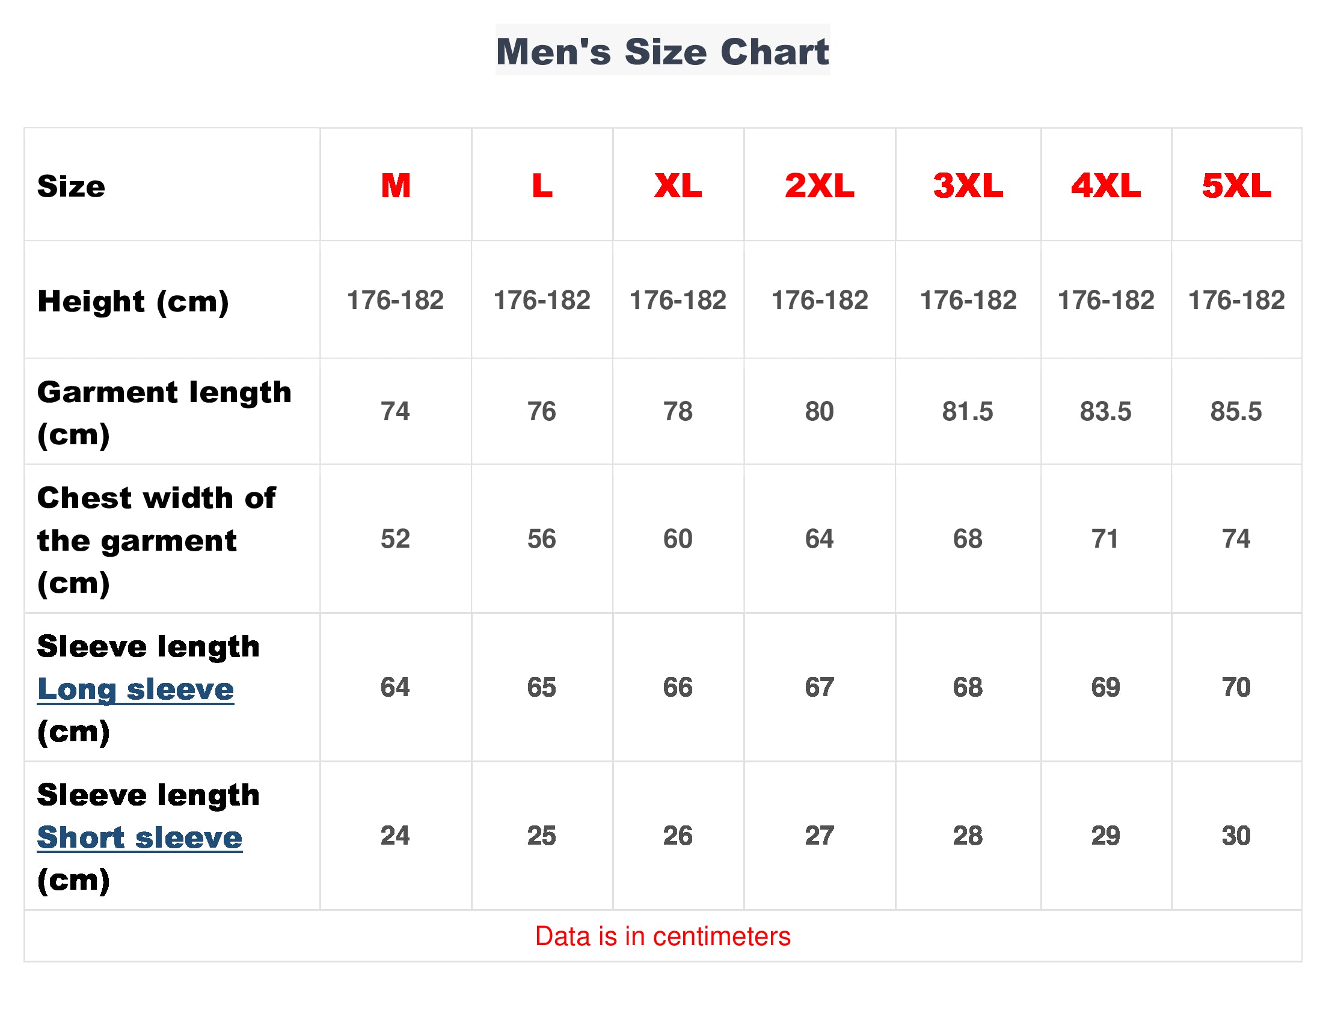Click long sleeve length value 70 for 5XL
The image size is (1323, 1022).
(1236, 687)
